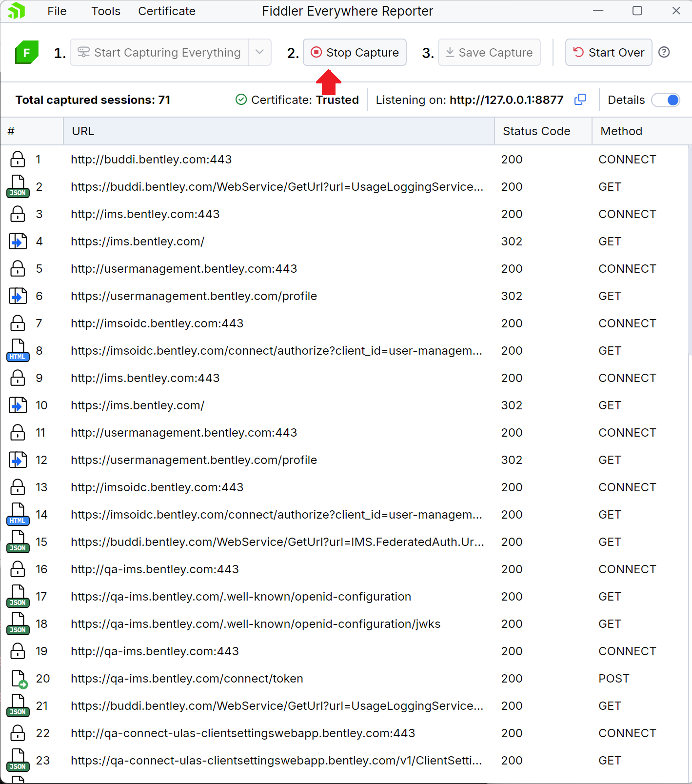Viewport: 692px width, 784px height.
Task: Click POST method in session 20
Action: [614, 679]
